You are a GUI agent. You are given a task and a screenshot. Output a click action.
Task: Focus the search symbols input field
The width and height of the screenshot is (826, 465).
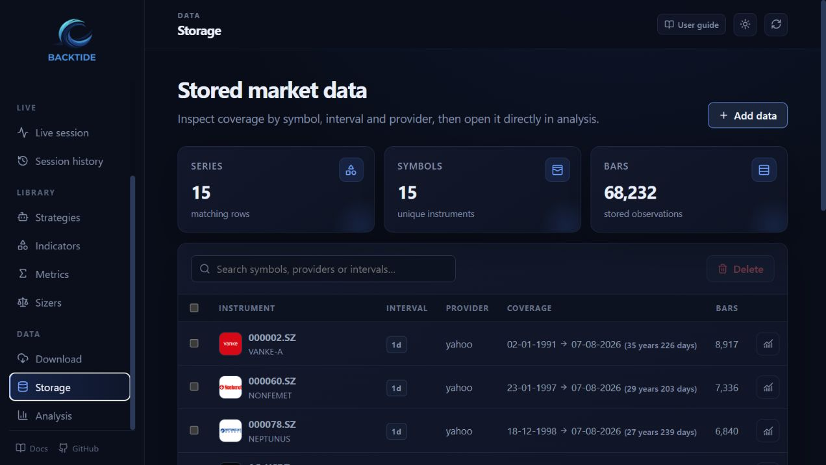click(x=323, y=269)
